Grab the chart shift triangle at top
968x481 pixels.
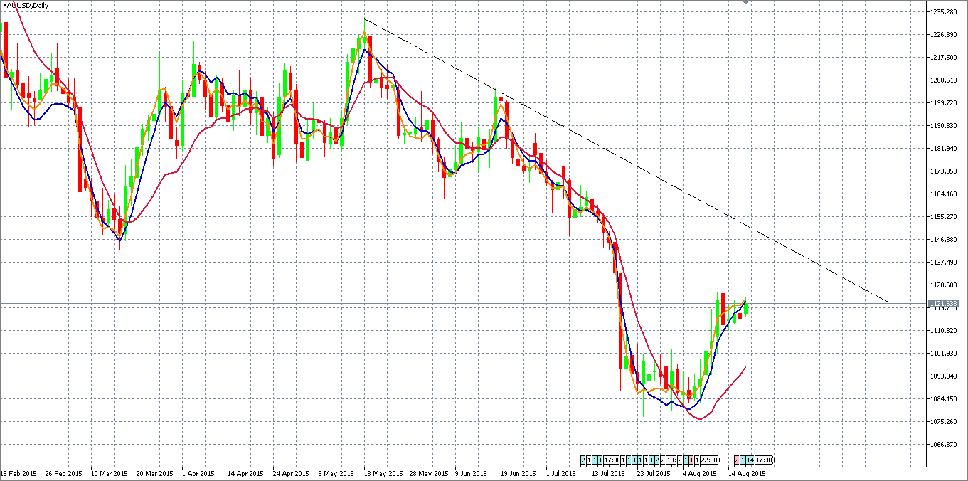coord(745,3)
